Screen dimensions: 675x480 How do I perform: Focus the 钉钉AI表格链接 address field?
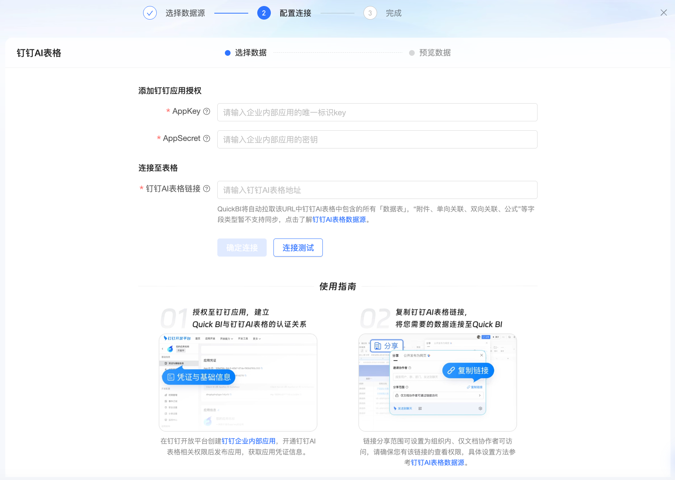[x=377, y=190]
